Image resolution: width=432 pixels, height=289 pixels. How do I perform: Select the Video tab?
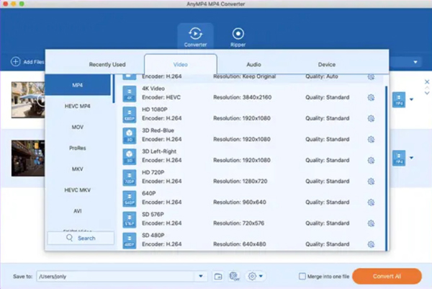[x=181, y=65]
